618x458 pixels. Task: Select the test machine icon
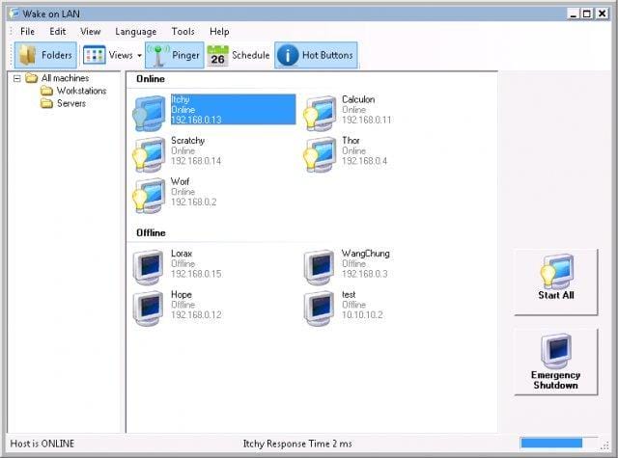click(319, 307)
